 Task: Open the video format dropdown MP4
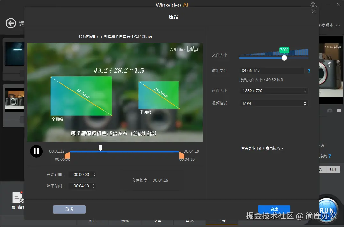point(274,103)
